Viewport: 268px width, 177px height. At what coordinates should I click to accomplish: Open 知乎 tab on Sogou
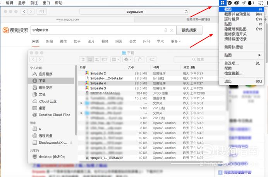pyautogui.click(x=77, y=41)
